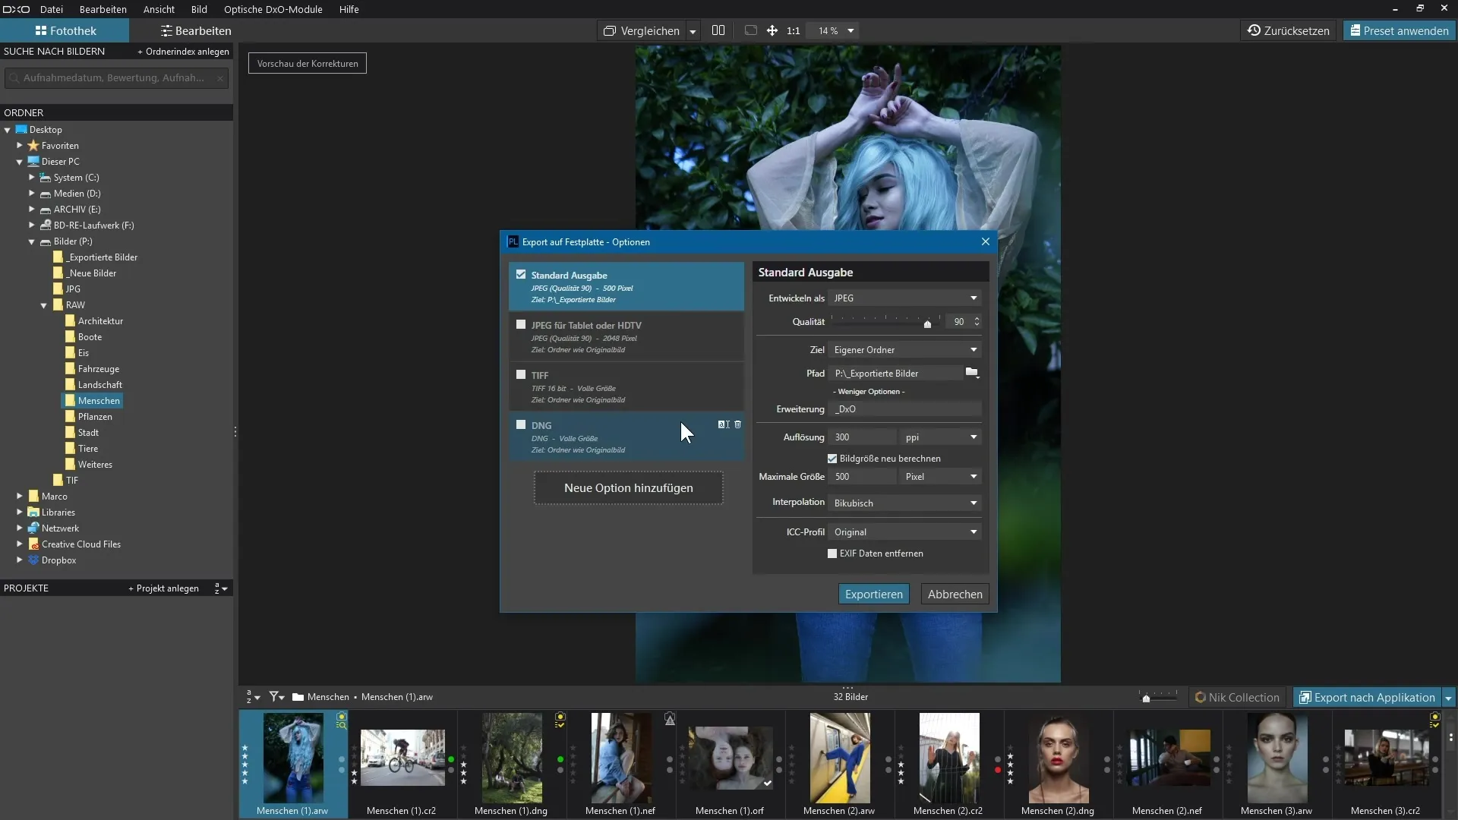
Task: Click the fit-to-screen preview icon
Action: (751, 30)
